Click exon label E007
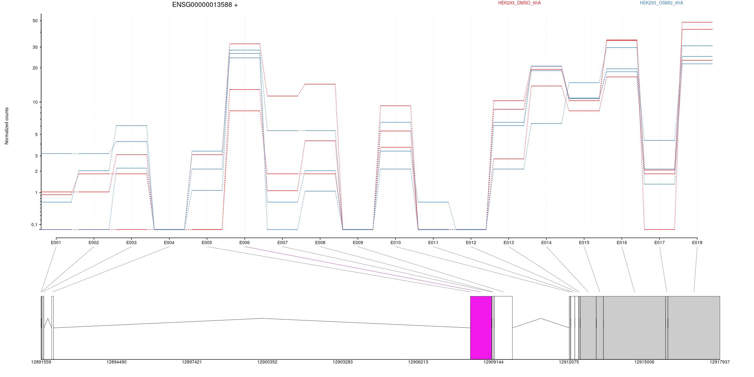 [282, 243]
